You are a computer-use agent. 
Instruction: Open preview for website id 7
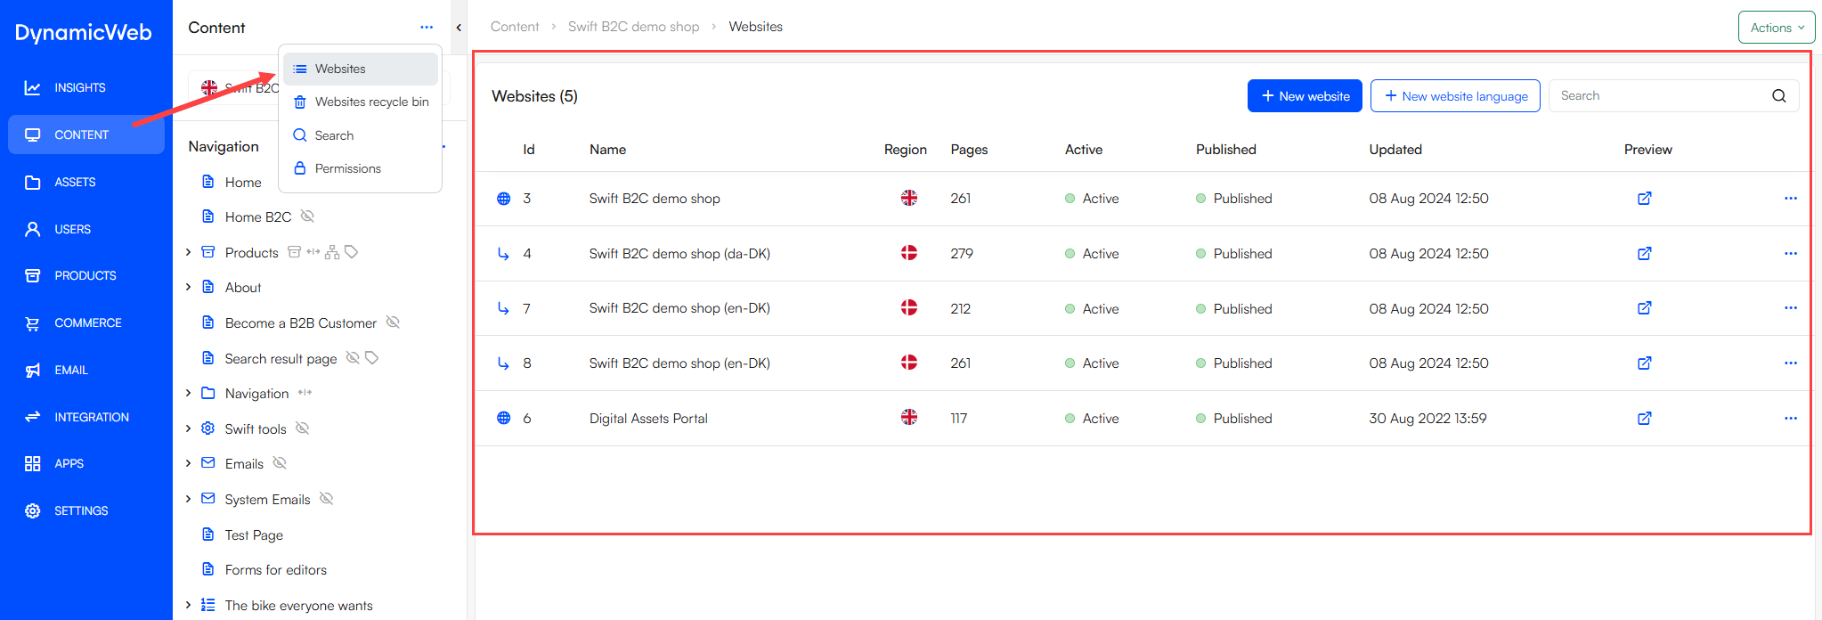pyautogui.click(x=1645, y=307)
